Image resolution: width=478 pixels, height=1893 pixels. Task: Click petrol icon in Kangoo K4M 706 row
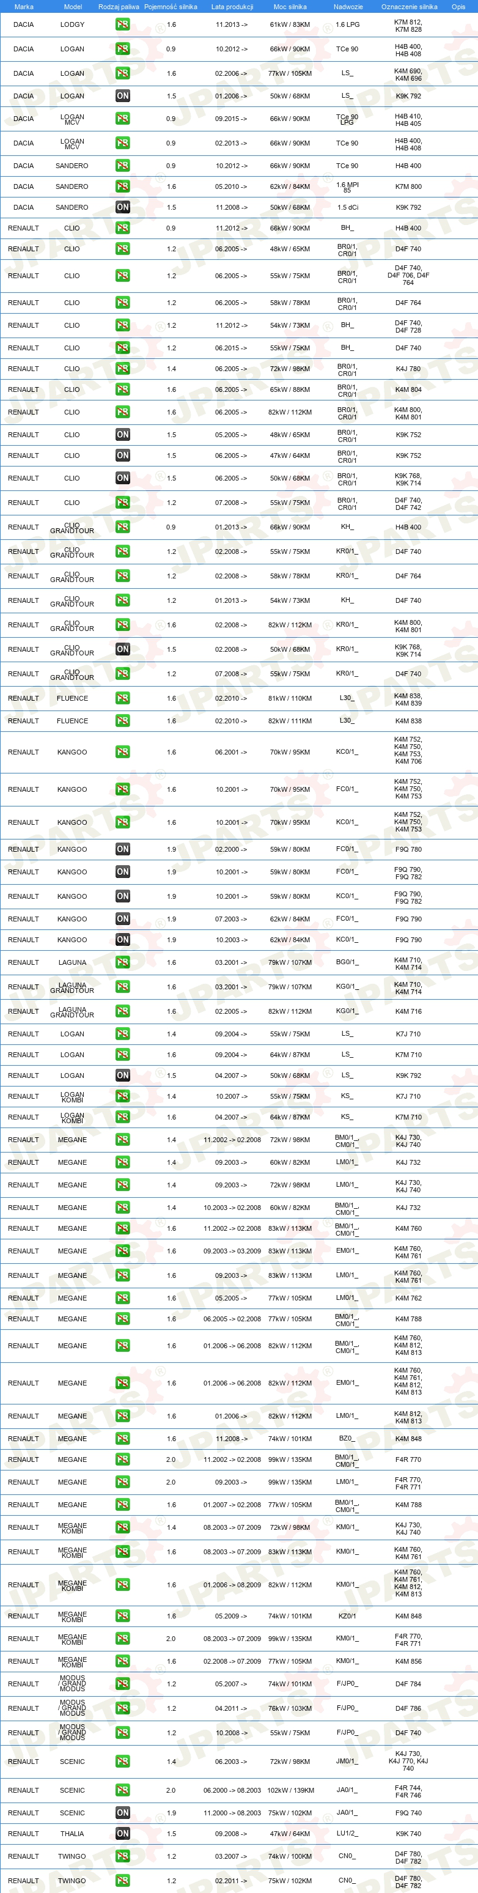[x=123, y=752]
